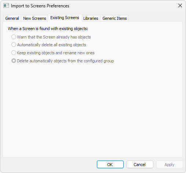Image resolution: width=186 pixels, height=173 pixels.
Task: Click 'Delete automatically objects from the configured group' text
Action: [65, 61]
